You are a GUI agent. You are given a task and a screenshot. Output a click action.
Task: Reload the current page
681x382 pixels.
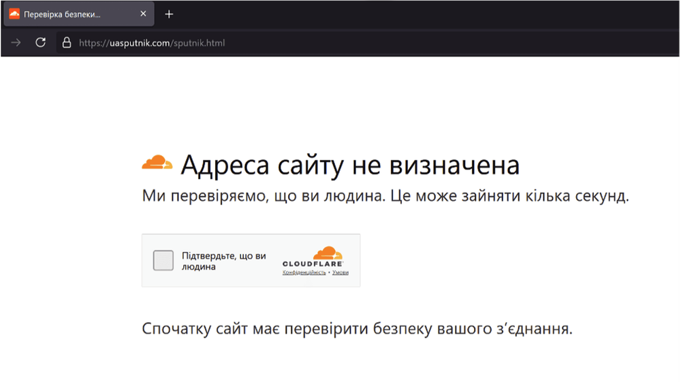(x=40, y=42)
